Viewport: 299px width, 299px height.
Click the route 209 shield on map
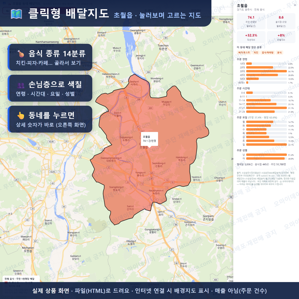[x=150, y=108]
